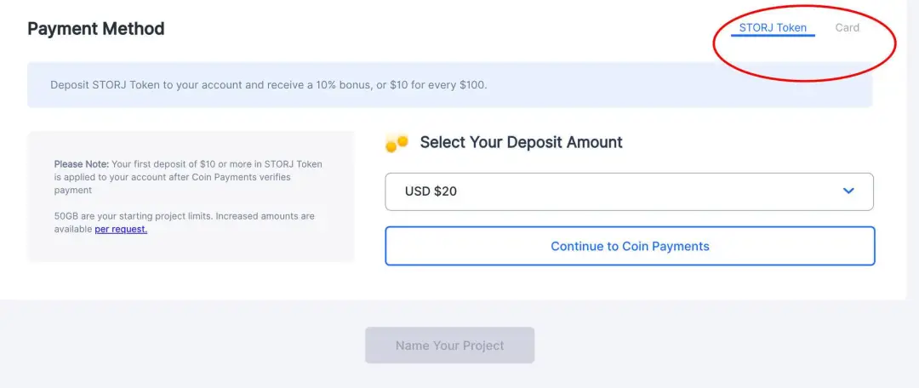Viewport: 919px width, 388px height.
Task: Click the 50GB starting project limits text
Action: (134, 216)
